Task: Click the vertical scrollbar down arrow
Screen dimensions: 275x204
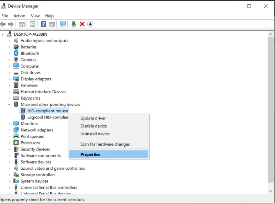Action: [x=271, y=191]
